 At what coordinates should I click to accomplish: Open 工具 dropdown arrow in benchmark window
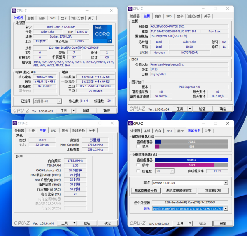pyautogui.click(x=190, y=223)
